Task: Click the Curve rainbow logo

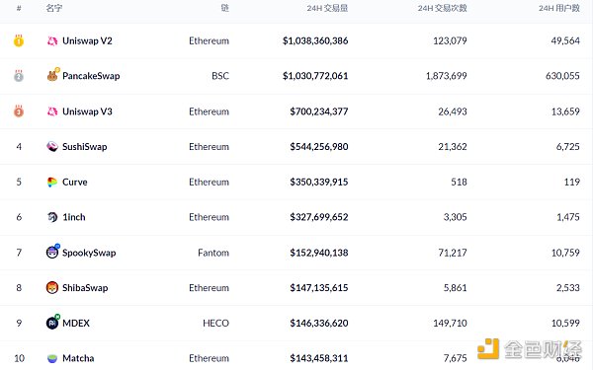Action: (52, 182)
